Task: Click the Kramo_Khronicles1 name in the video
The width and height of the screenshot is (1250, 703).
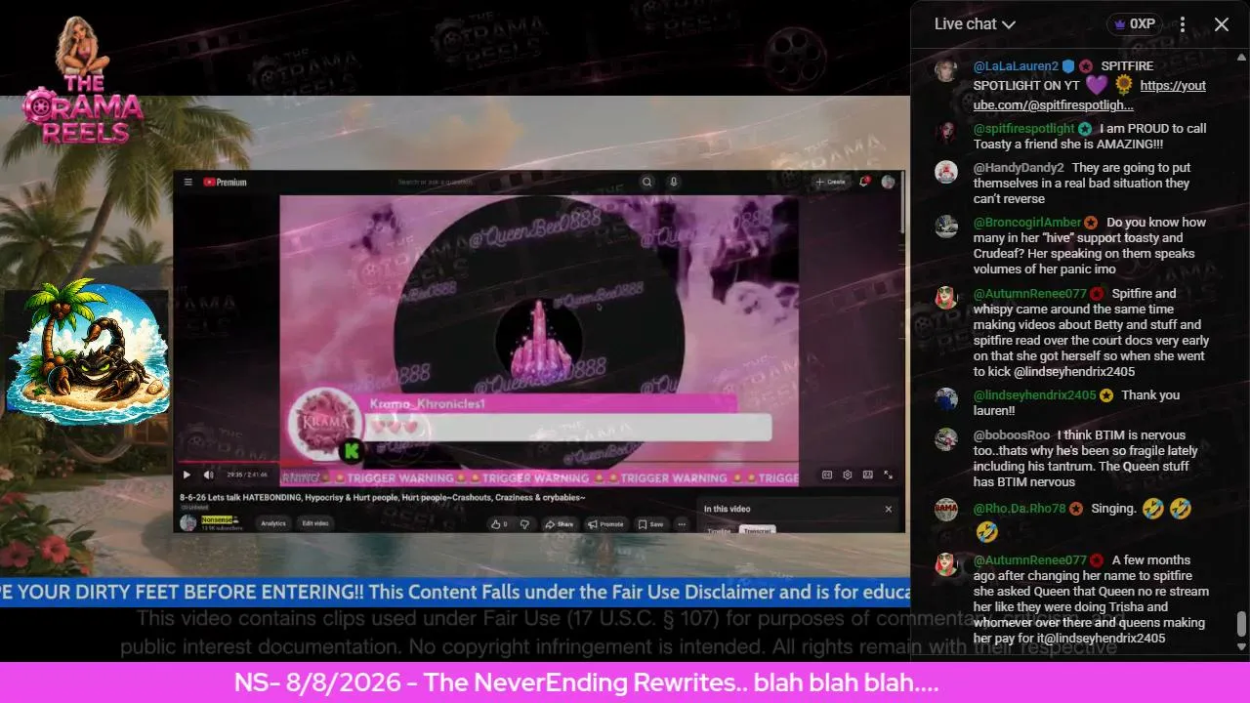Action: (428, 403)
